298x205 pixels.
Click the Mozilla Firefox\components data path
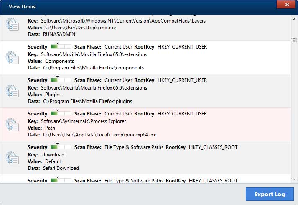[x=93, y=67]
